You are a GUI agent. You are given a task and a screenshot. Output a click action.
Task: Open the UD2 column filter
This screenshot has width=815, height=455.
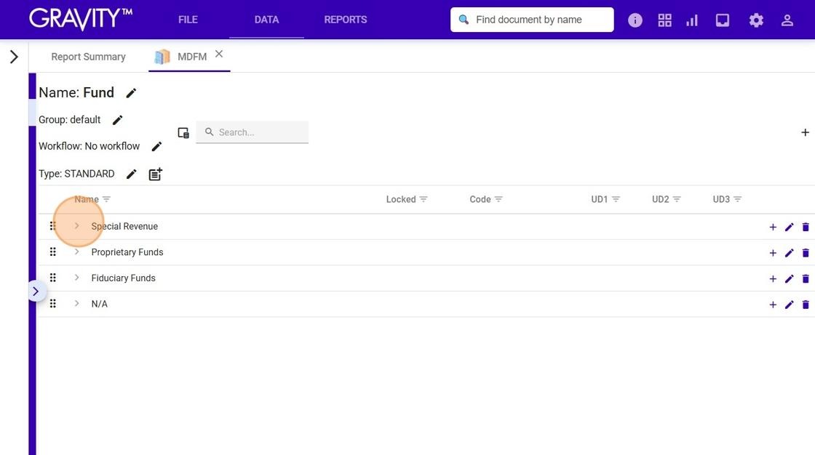point(677,199)
